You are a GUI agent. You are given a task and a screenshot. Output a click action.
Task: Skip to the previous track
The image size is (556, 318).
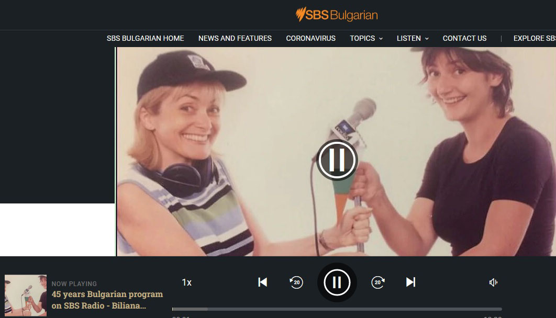pyautogui.click(x=263, y=282)
